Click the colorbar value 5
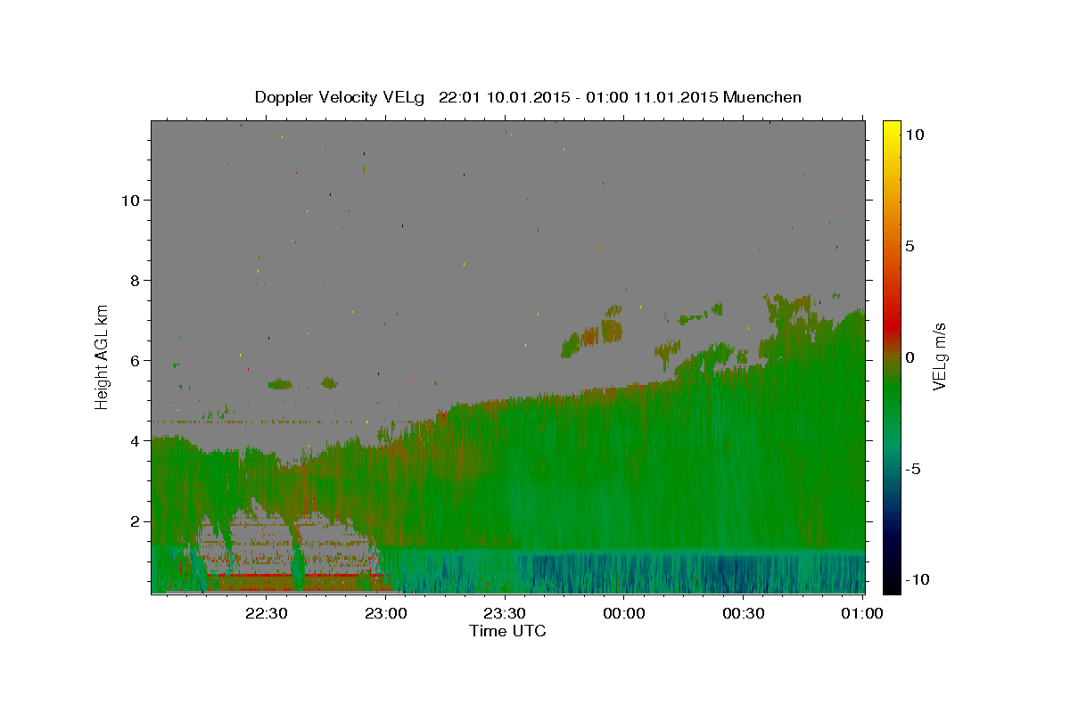The height and width of the screenshot is (713, 1070). pyautogui.click(x=909, y=246)
